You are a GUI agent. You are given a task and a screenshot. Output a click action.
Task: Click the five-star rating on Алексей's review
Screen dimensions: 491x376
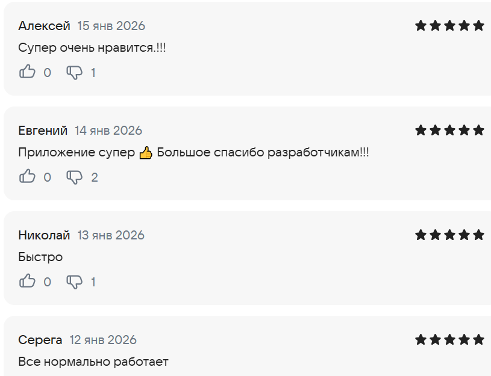tap(449, 26)
